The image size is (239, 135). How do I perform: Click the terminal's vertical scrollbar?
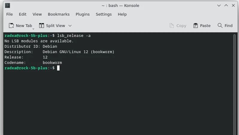coord(234,84)
